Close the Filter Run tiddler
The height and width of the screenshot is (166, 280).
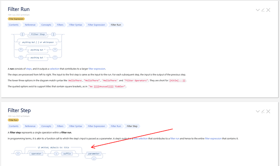coord(268,10)
